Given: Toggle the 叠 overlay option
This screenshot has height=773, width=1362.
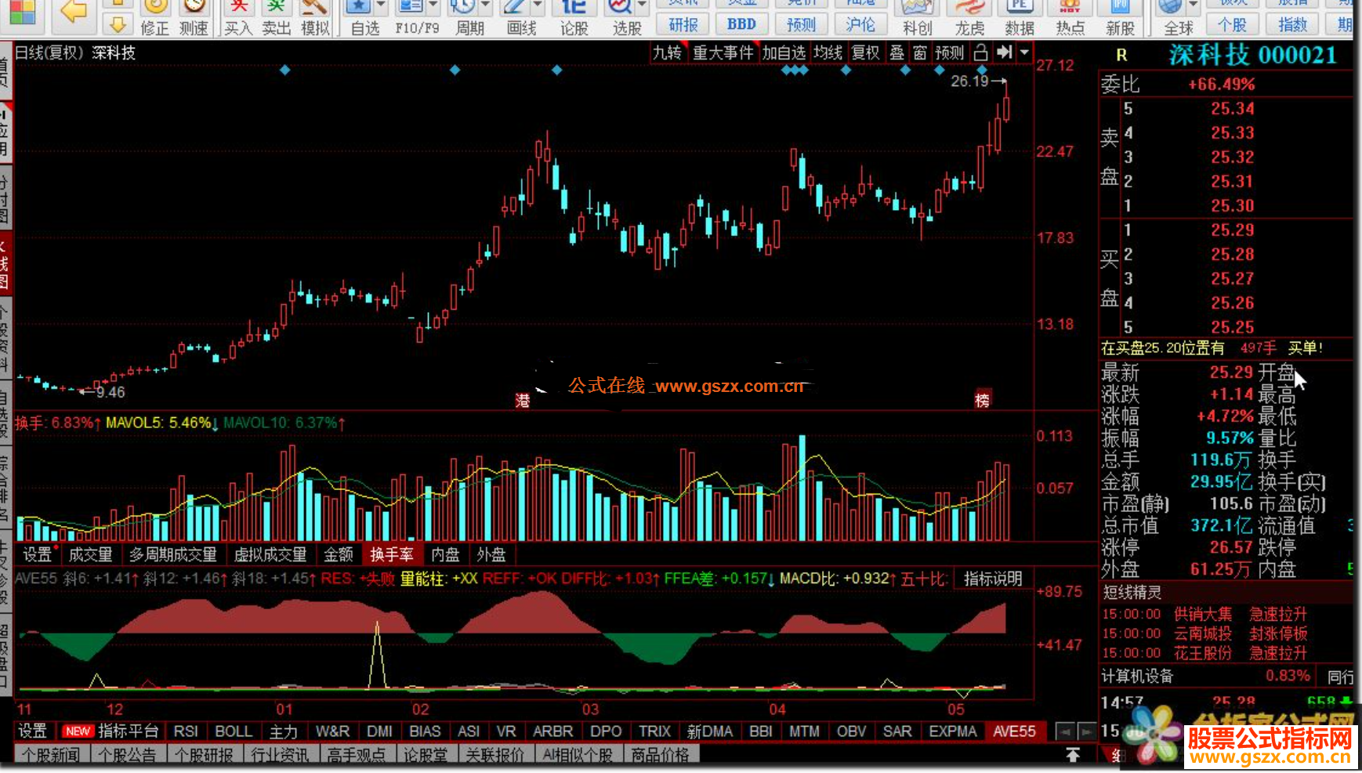Looking at the screenshot, I should click(x=897, y=53).
